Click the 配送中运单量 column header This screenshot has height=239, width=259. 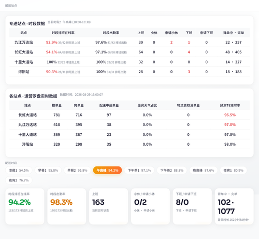(109, 105)
